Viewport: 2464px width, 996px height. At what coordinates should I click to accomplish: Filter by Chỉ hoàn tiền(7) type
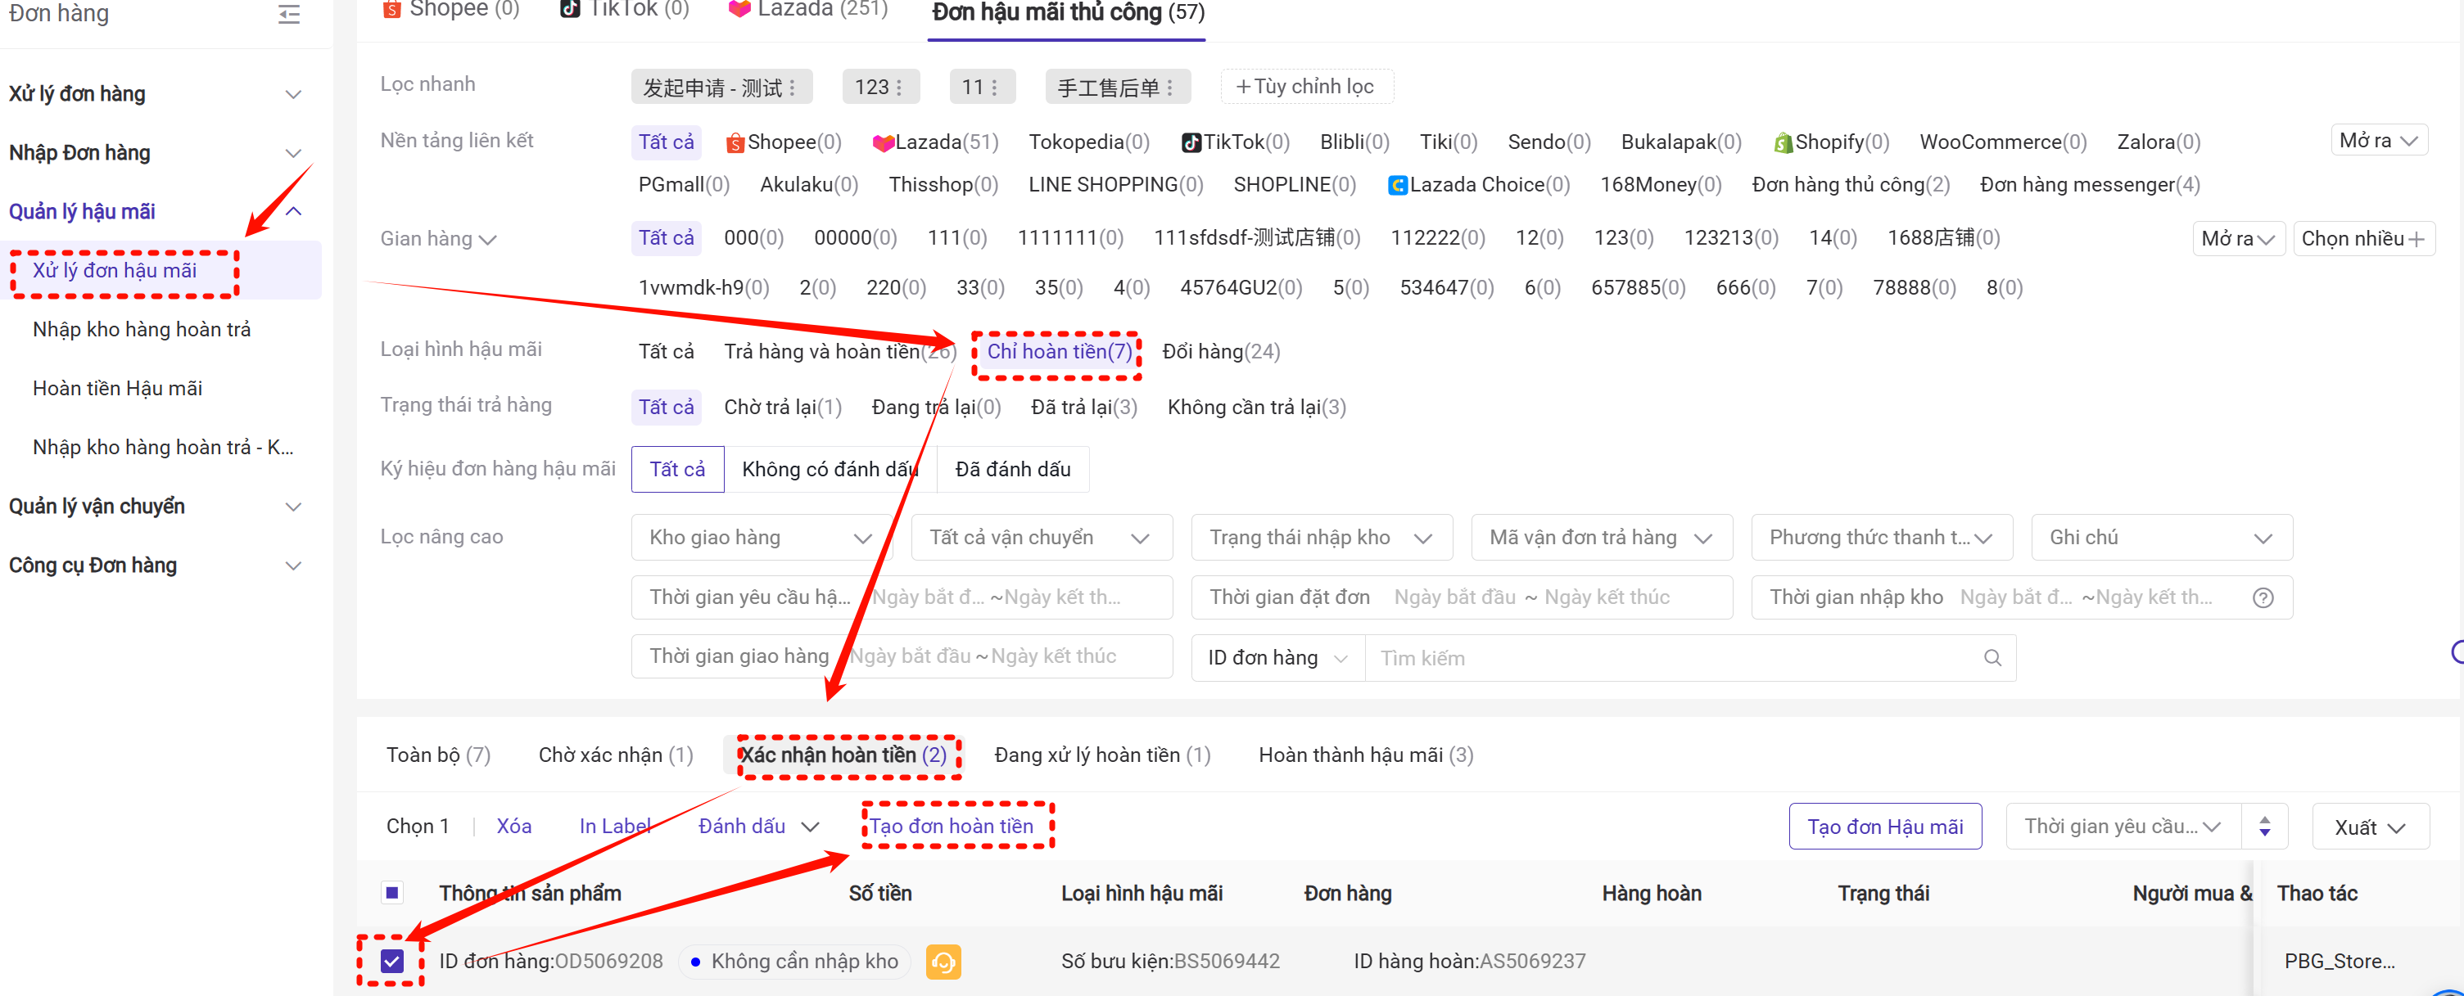(x=1058, y=352)
